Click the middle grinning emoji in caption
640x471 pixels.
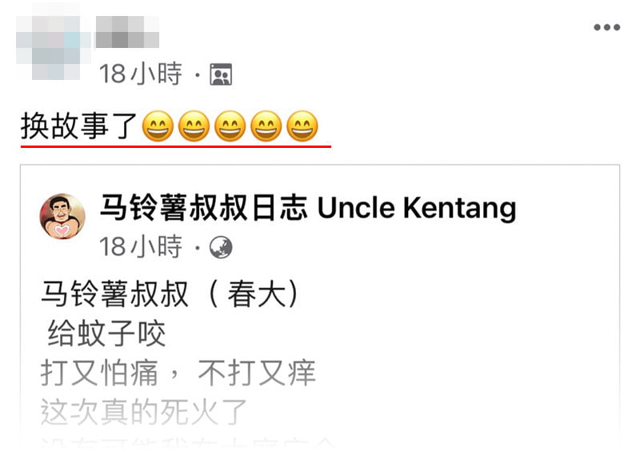(230, 126)
